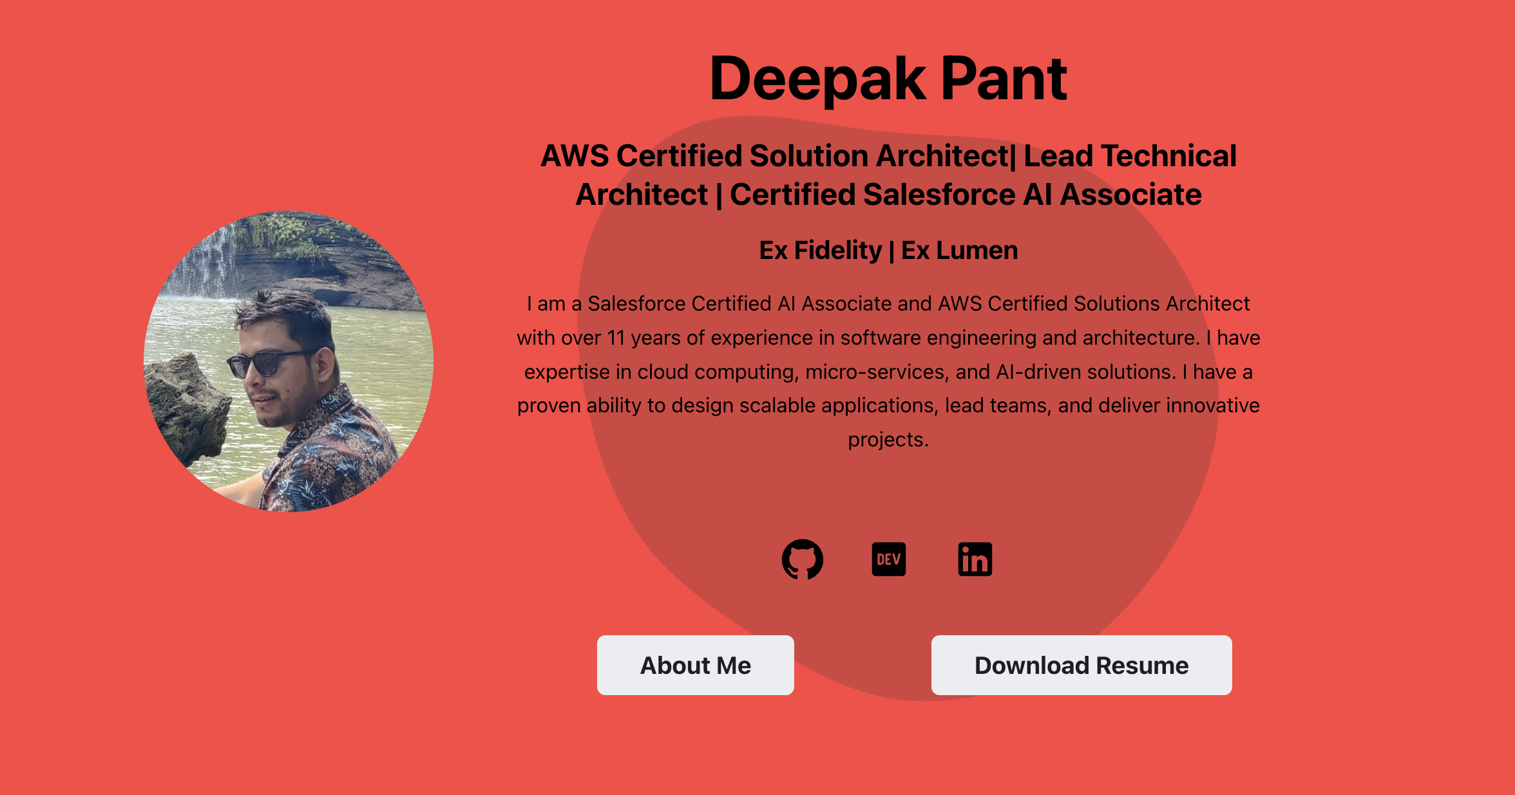Click the middle social media icon

888,559
